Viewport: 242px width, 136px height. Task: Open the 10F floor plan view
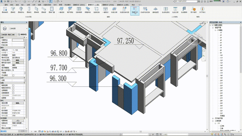221,55
